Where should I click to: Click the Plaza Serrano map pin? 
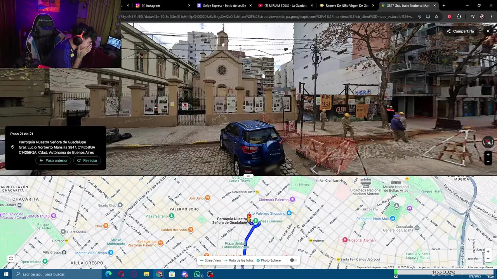(x=172, y=216)
